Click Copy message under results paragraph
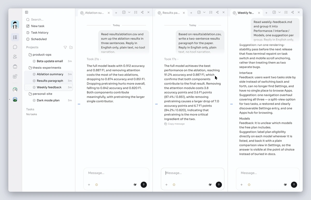Screen dimensions: 311x200 (174, 124)
